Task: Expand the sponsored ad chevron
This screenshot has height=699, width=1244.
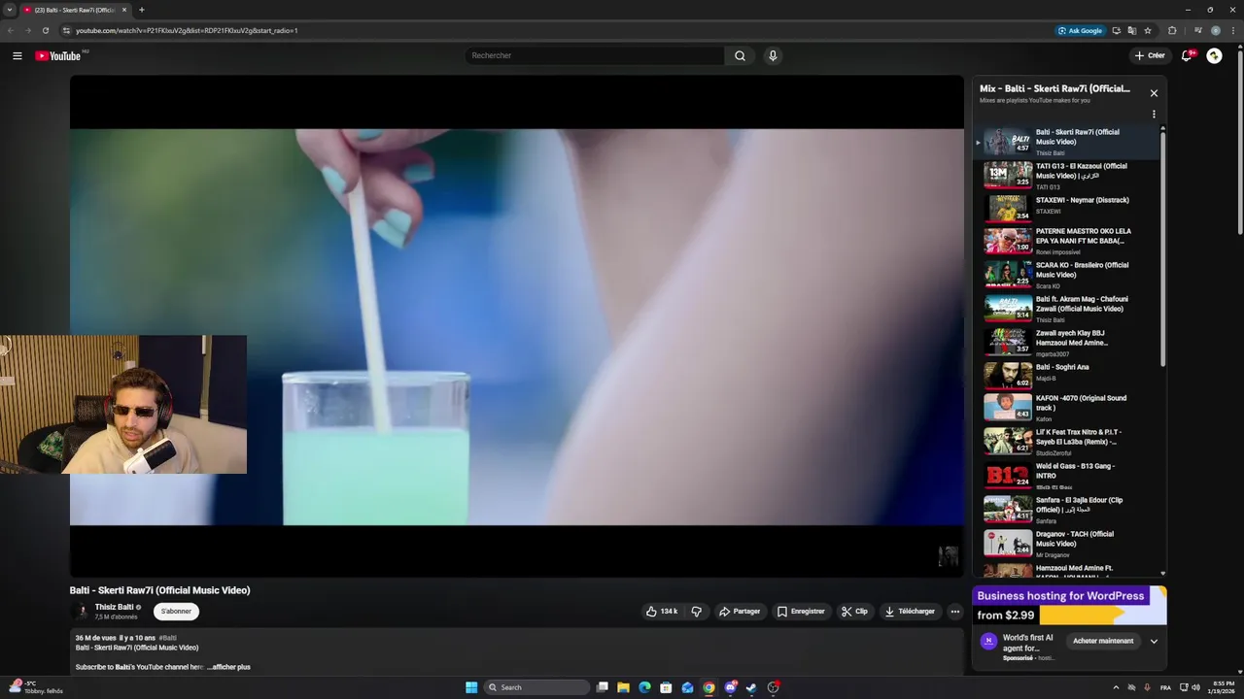Action: coord(1154,641)
